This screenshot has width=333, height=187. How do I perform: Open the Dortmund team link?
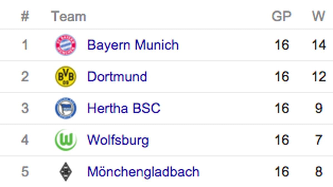117,76
